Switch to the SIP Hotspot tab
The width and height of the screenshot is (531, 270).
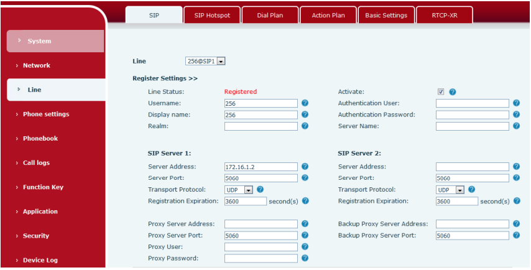click(x=211, y=16)
